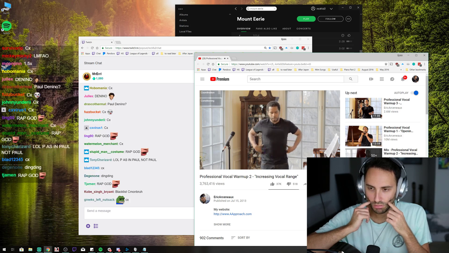449x253 pixels.
Task: Open the zoom magnifier in Twitch address bar
Action: (265, 48)
